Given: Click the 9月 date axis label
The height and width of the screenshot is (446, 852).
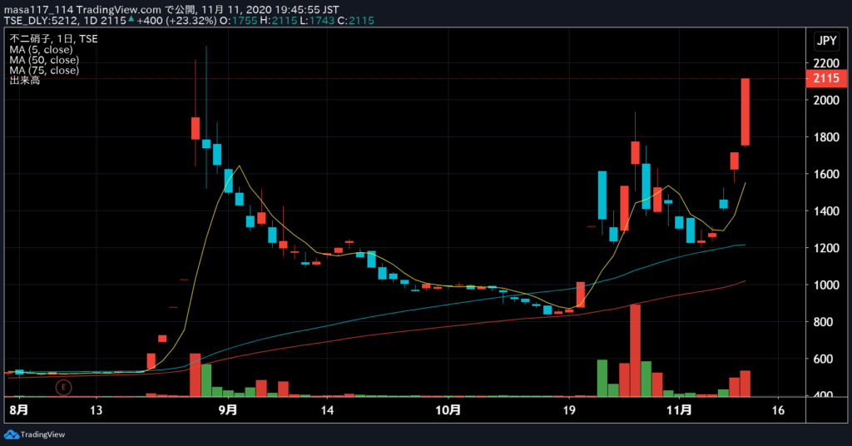Looking at the screenshot, I should 228,410.
